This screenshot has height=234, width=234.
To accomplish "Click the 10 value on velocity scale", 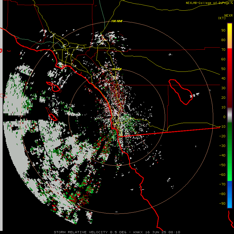I will [x=223, y=107].
